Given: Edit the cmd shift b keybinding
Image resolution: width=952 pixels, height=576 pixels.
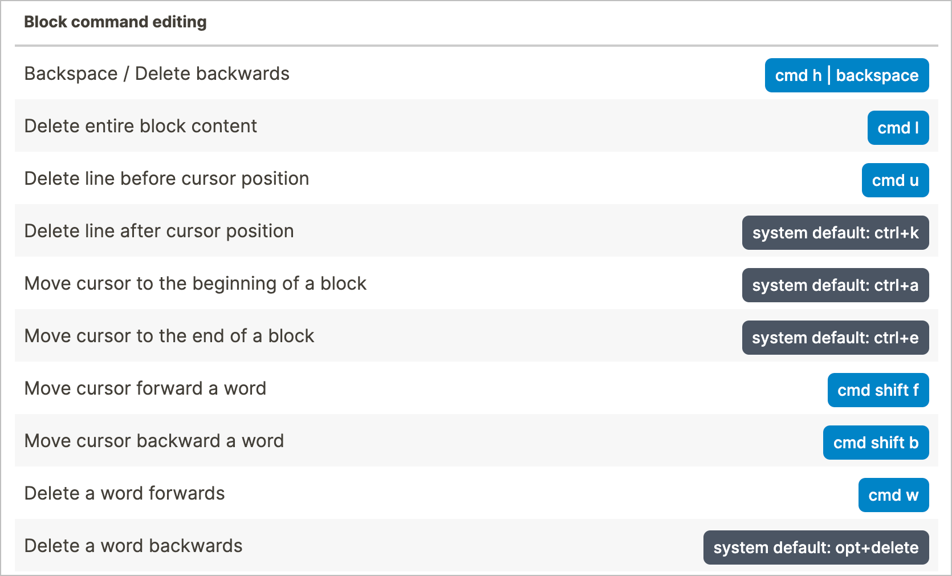Looking at the screenshot, I should [876, 443].
